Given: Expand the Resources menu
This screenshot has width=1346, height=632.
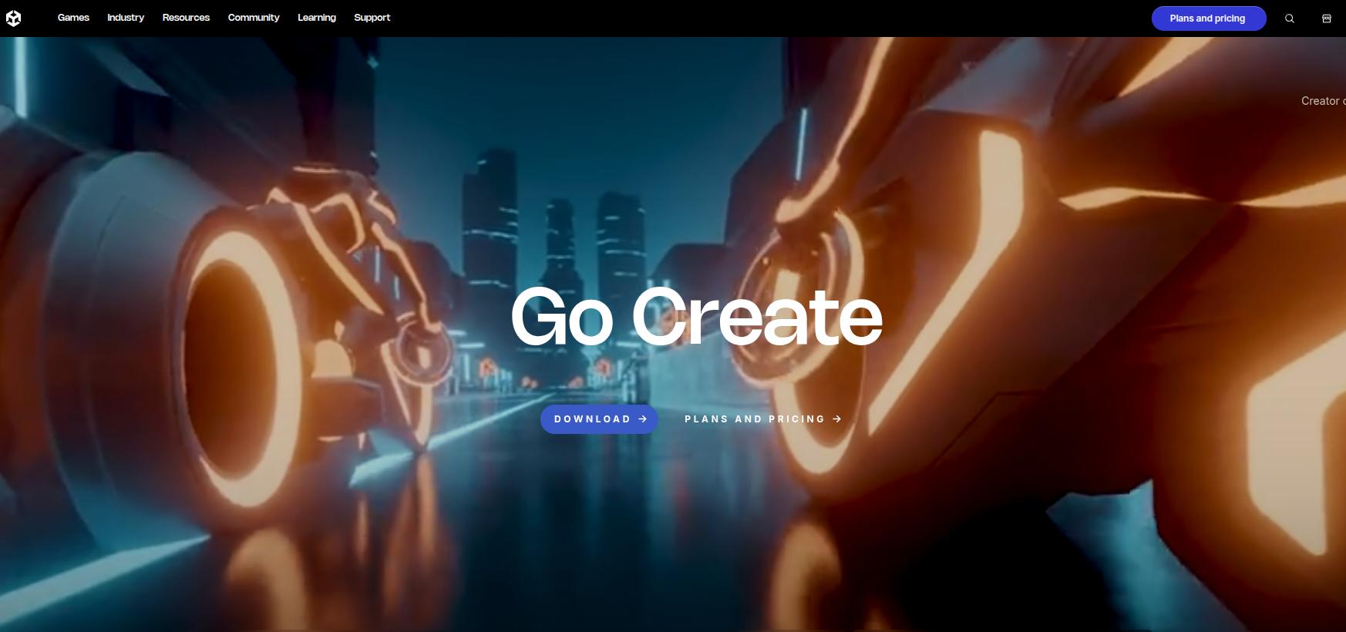Looking at the screenshot, I should (x=186, y=18).
